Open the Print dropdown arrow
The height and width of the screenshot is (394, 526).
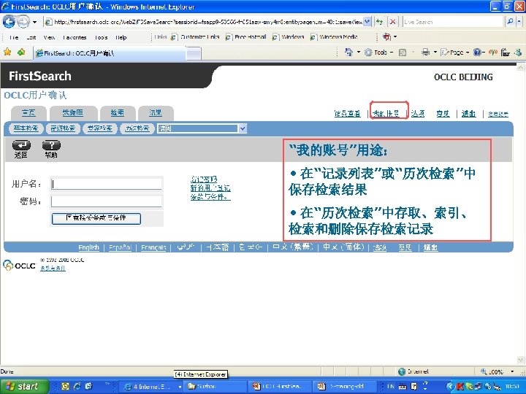click(435, 53)
